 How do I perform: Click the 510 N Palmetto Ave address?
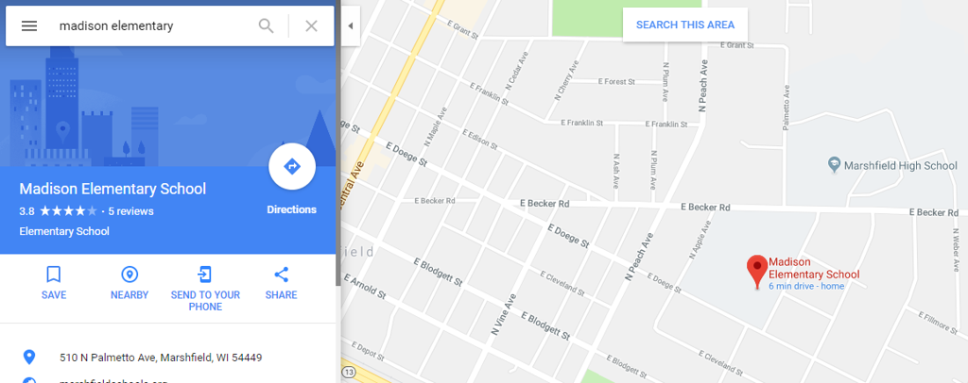point(161,358)
